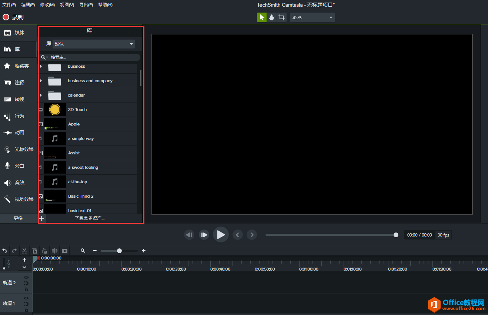Open the 光标效果 cursor effects panel
The height and width of the screenshot is (315, 488).
tap(18, 150)
